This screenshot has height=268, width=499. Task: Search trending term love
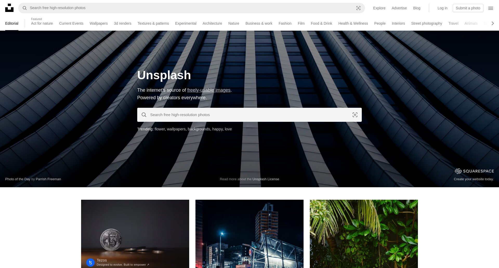(228, 129)
